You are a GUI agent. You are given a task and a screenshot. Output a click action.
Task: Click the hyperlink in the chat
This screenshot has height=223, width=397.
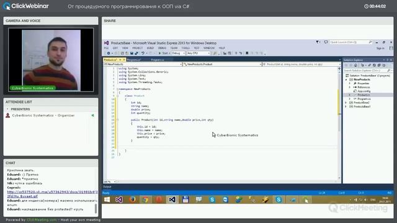52,194
